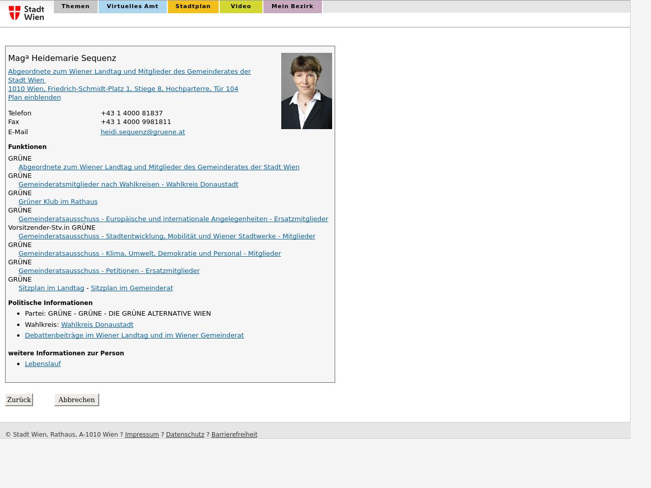
Task: Open Debattenbeiträge im Wiener Landtag link
Action: pyautogui.click(x=134, y=335)
